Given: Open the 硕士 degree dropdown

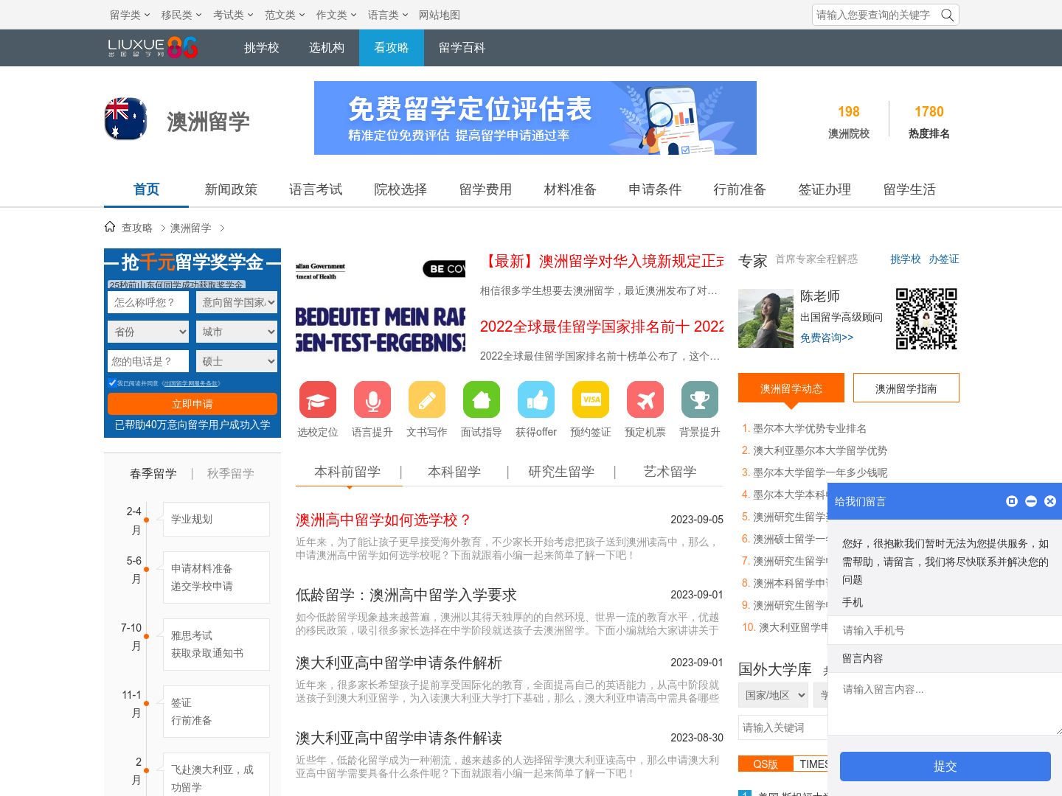Looking at the screenshot, I should pos(237,361).
